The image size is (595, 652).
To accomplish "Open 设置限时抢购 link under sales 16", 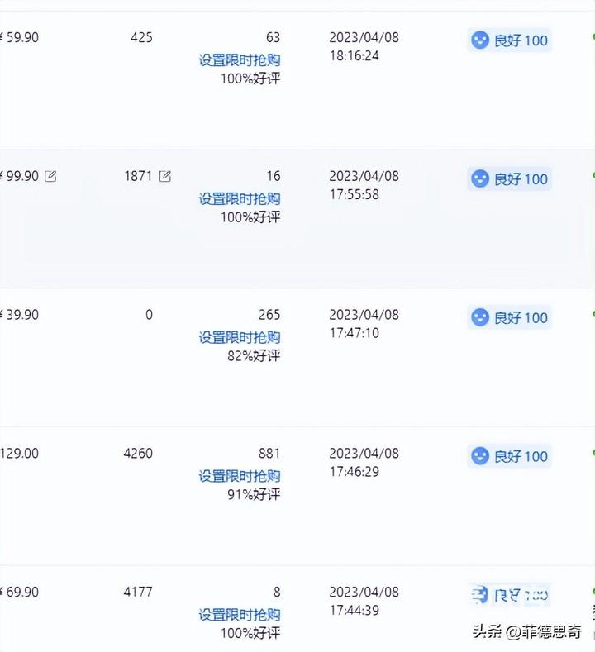I will tap(240, 199).
